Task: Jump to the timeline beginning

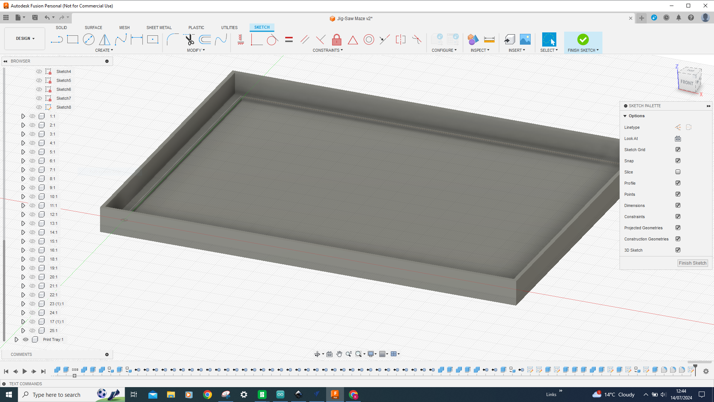Action: click(6, 371)
